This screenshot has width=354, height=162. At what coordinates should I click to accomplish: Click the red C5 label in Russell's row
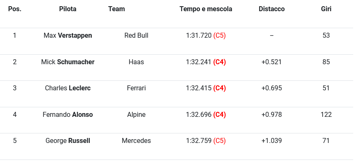[x=220, y=141]
